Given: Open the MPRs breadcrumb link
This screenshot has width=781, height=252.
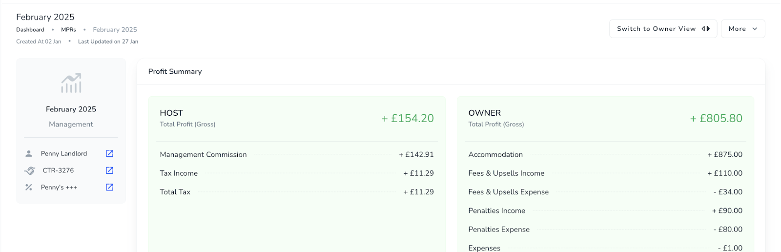Looking at the screenshot, I should (x=68, y=30).
